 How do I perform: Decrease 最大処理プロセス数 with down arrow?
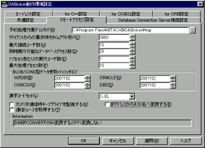(x=132, y=67)
